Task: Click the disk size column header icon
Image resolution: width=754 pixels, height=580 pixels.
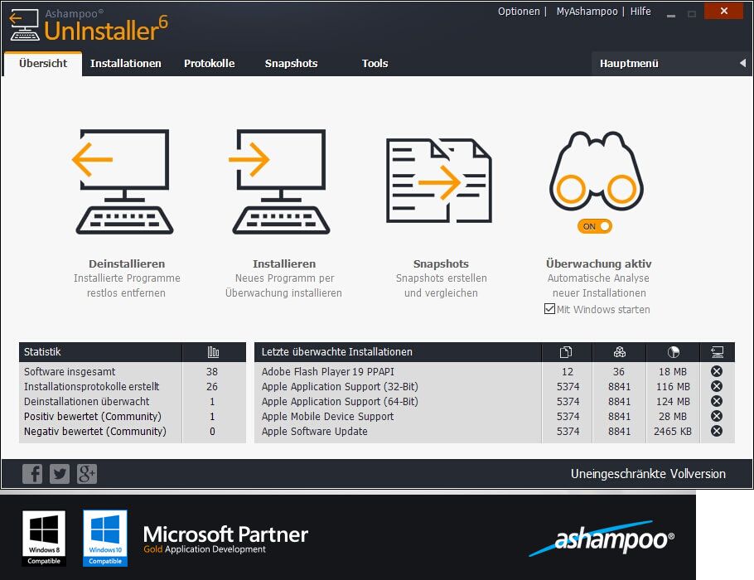Action: coord(673,352)
